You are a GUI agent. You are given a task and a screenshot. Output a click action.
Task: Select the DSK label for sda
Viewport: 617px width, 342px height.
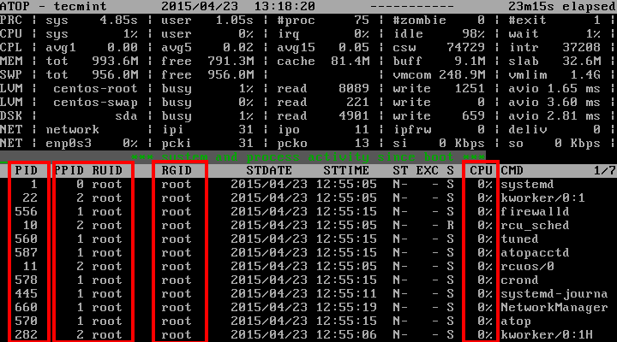point(13,115)
